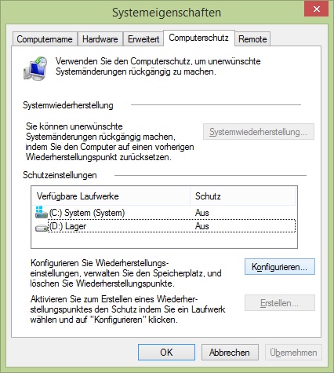This screenshot has height=373, width=334.
Task: Click the Konfigurieren... button
Action: coord(280,267)
